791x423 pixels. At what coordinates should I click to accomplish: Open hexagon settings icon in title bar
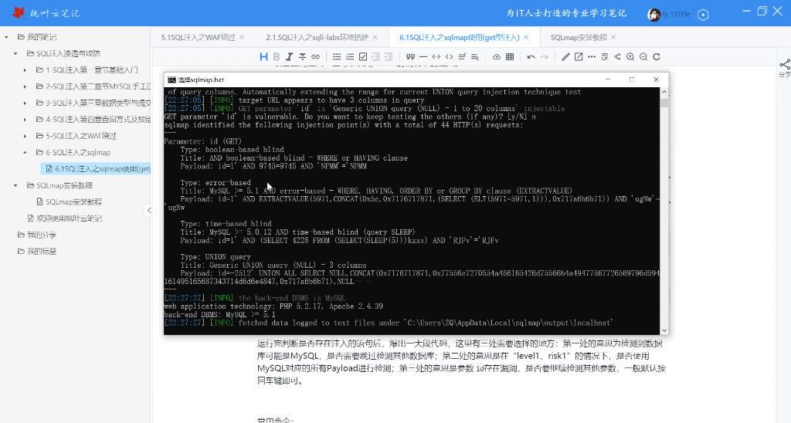click(x=703, y=15)
